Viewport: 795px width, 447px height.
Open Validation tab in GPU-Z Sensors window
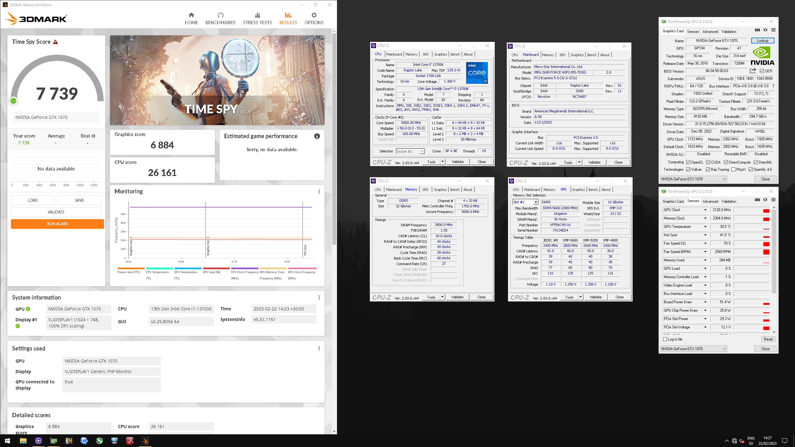coord(729,201)
